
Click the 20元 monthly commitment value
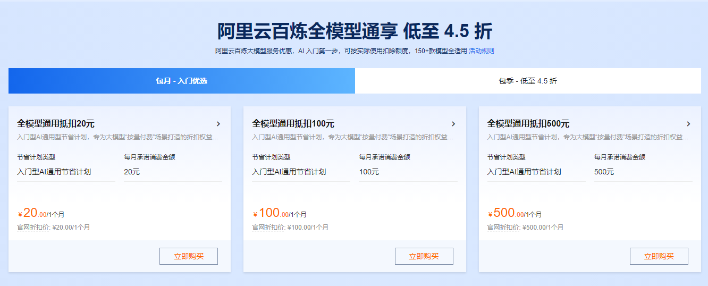click(x=132, y=172)
